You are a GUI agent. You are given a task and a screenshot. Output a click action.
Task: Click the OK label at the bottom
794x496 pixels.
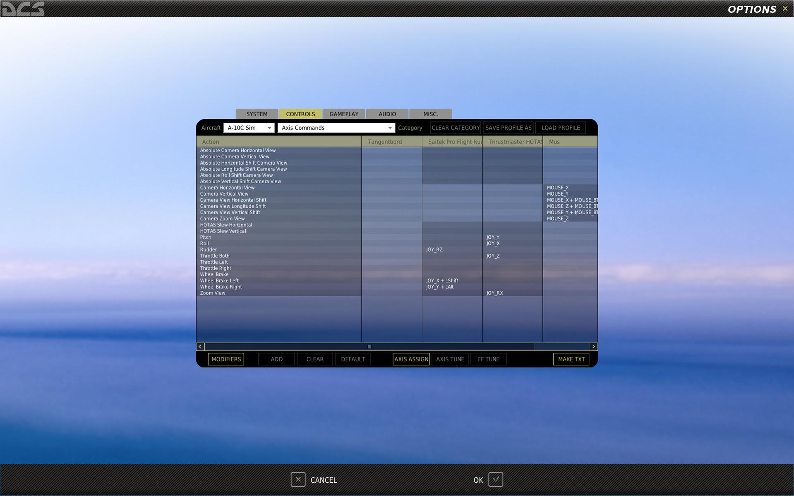click(x=478, y=480)
